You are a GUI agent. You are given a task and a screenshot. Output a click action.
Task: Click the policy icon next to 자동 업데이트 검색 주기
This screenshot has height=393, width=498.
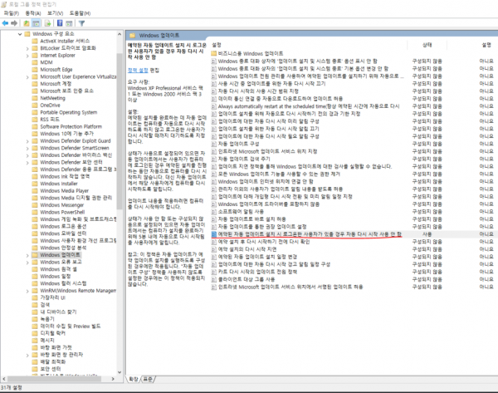pyautogui.click(x=214, y=159)
